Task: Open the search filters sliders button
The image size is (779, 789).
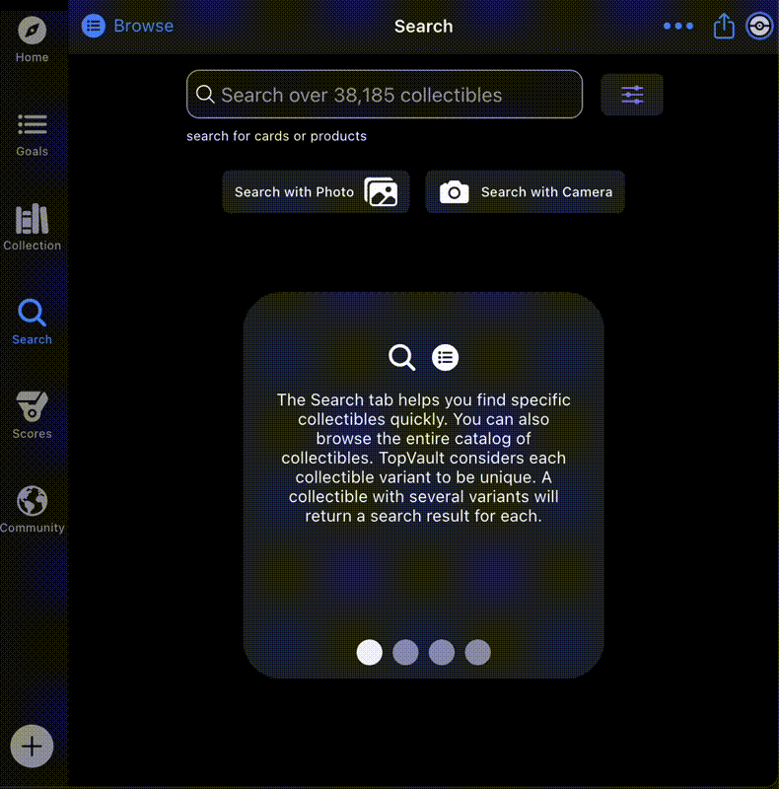Action: (632, 95)
